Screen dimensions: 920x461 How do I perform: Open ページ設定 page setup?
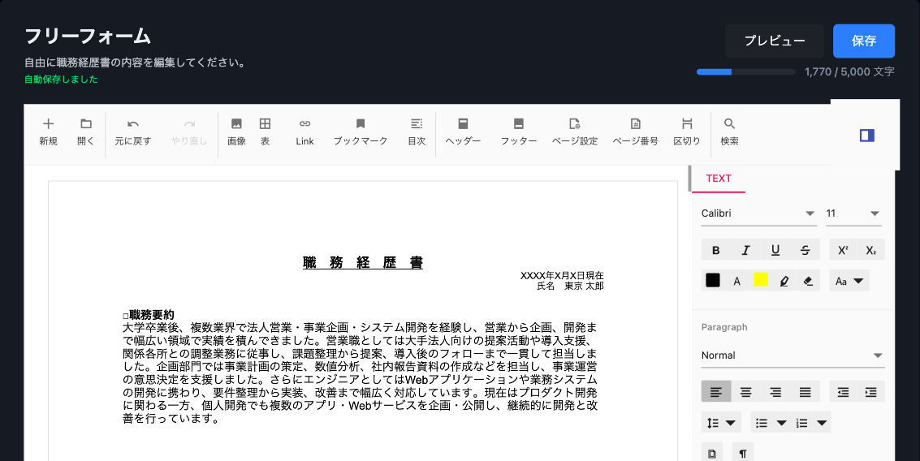574,131
